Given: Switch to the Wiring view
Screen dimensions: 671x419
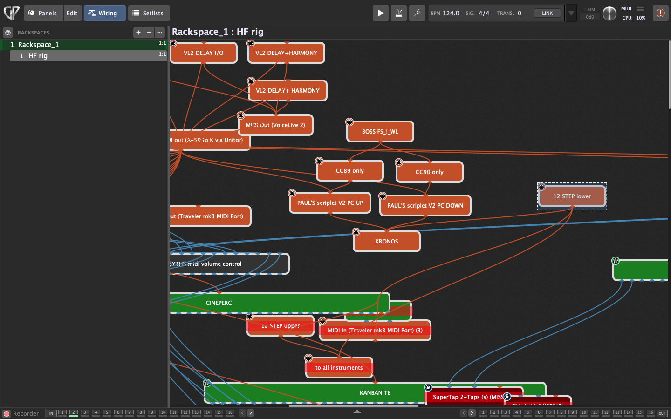Looking at the screenshot, I should pos(105,13).
